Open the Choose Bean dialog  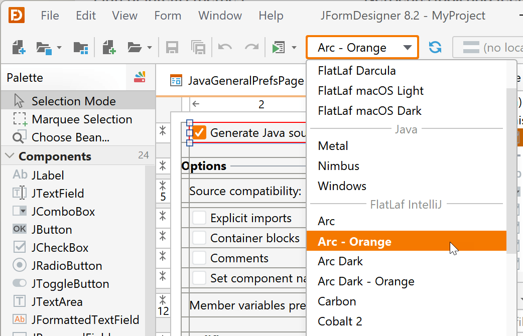[x=78, y=137]
